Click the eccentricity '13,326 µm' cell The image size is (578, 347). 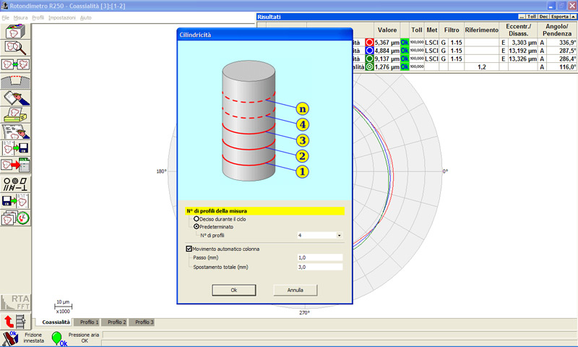coord(522,59)
